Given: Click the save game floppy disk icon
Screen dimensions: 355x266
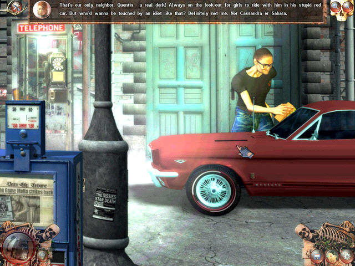Looking at the screenshot, I should (316, 255).
